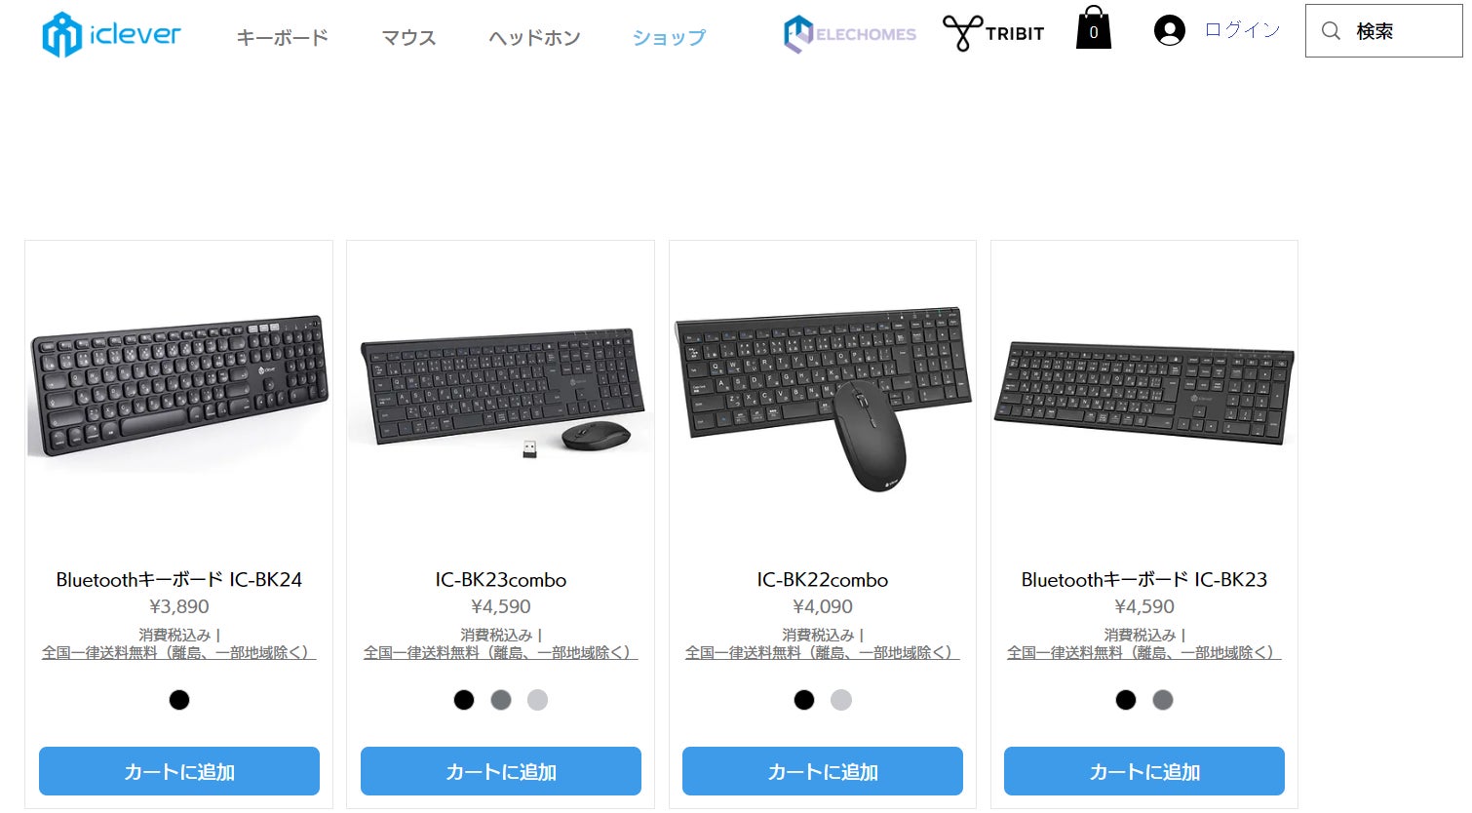
Task: Click the search magnifier icon
Action: (x=1331, y=31)
